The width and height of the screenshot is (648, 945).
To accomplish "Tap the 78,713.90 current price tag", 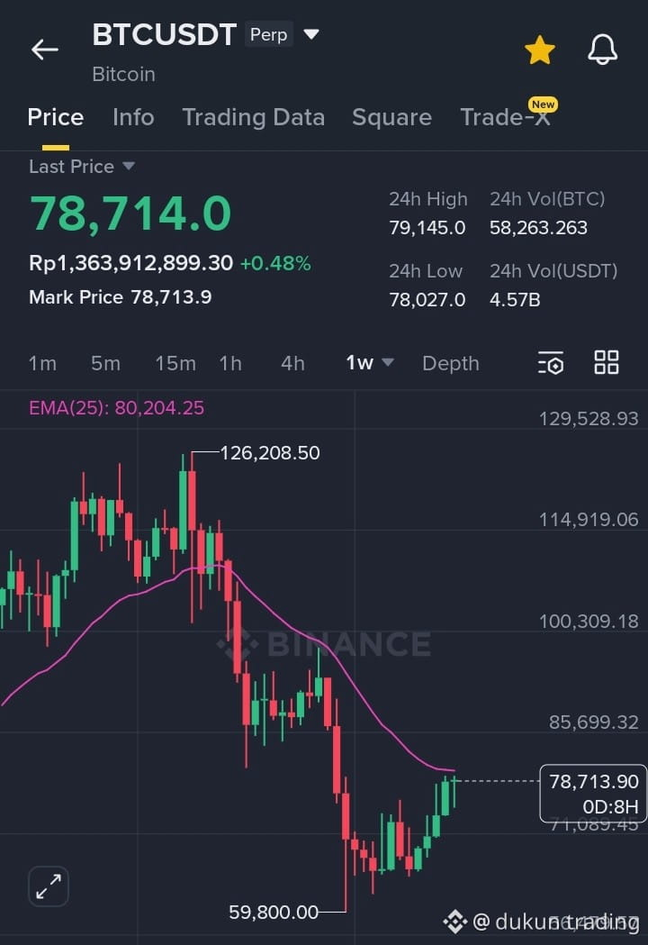I will (x=593, y=793).
